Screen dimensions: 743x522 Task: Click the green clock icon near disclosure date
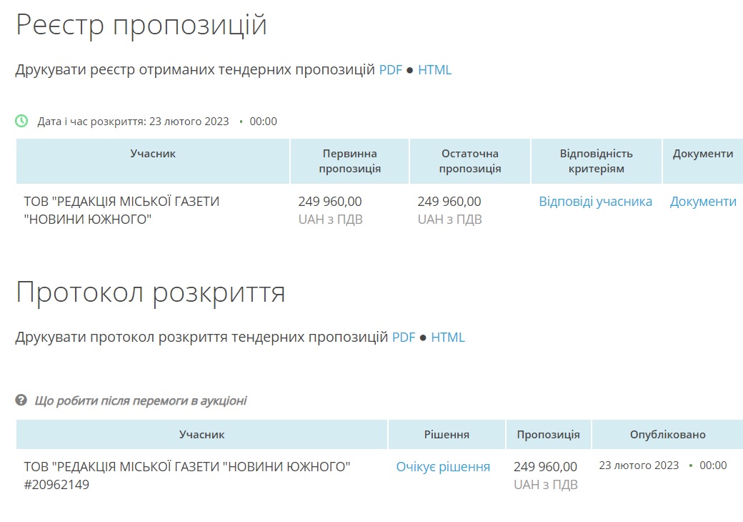(21, 121)
